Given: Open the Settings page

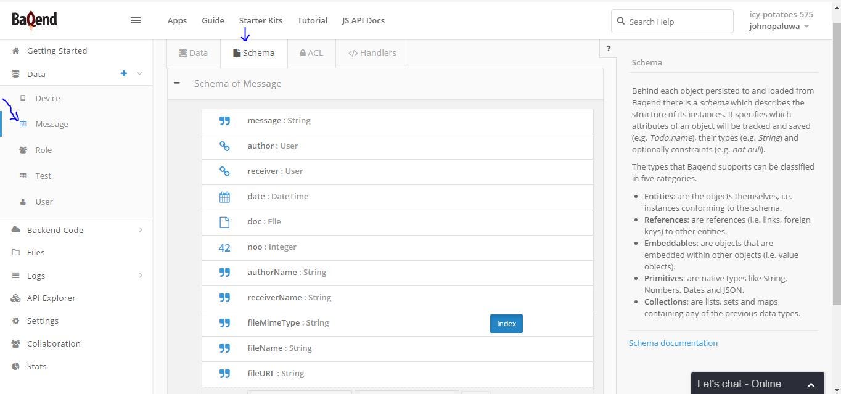Looking at the screenshot, I should click(43, 321).
